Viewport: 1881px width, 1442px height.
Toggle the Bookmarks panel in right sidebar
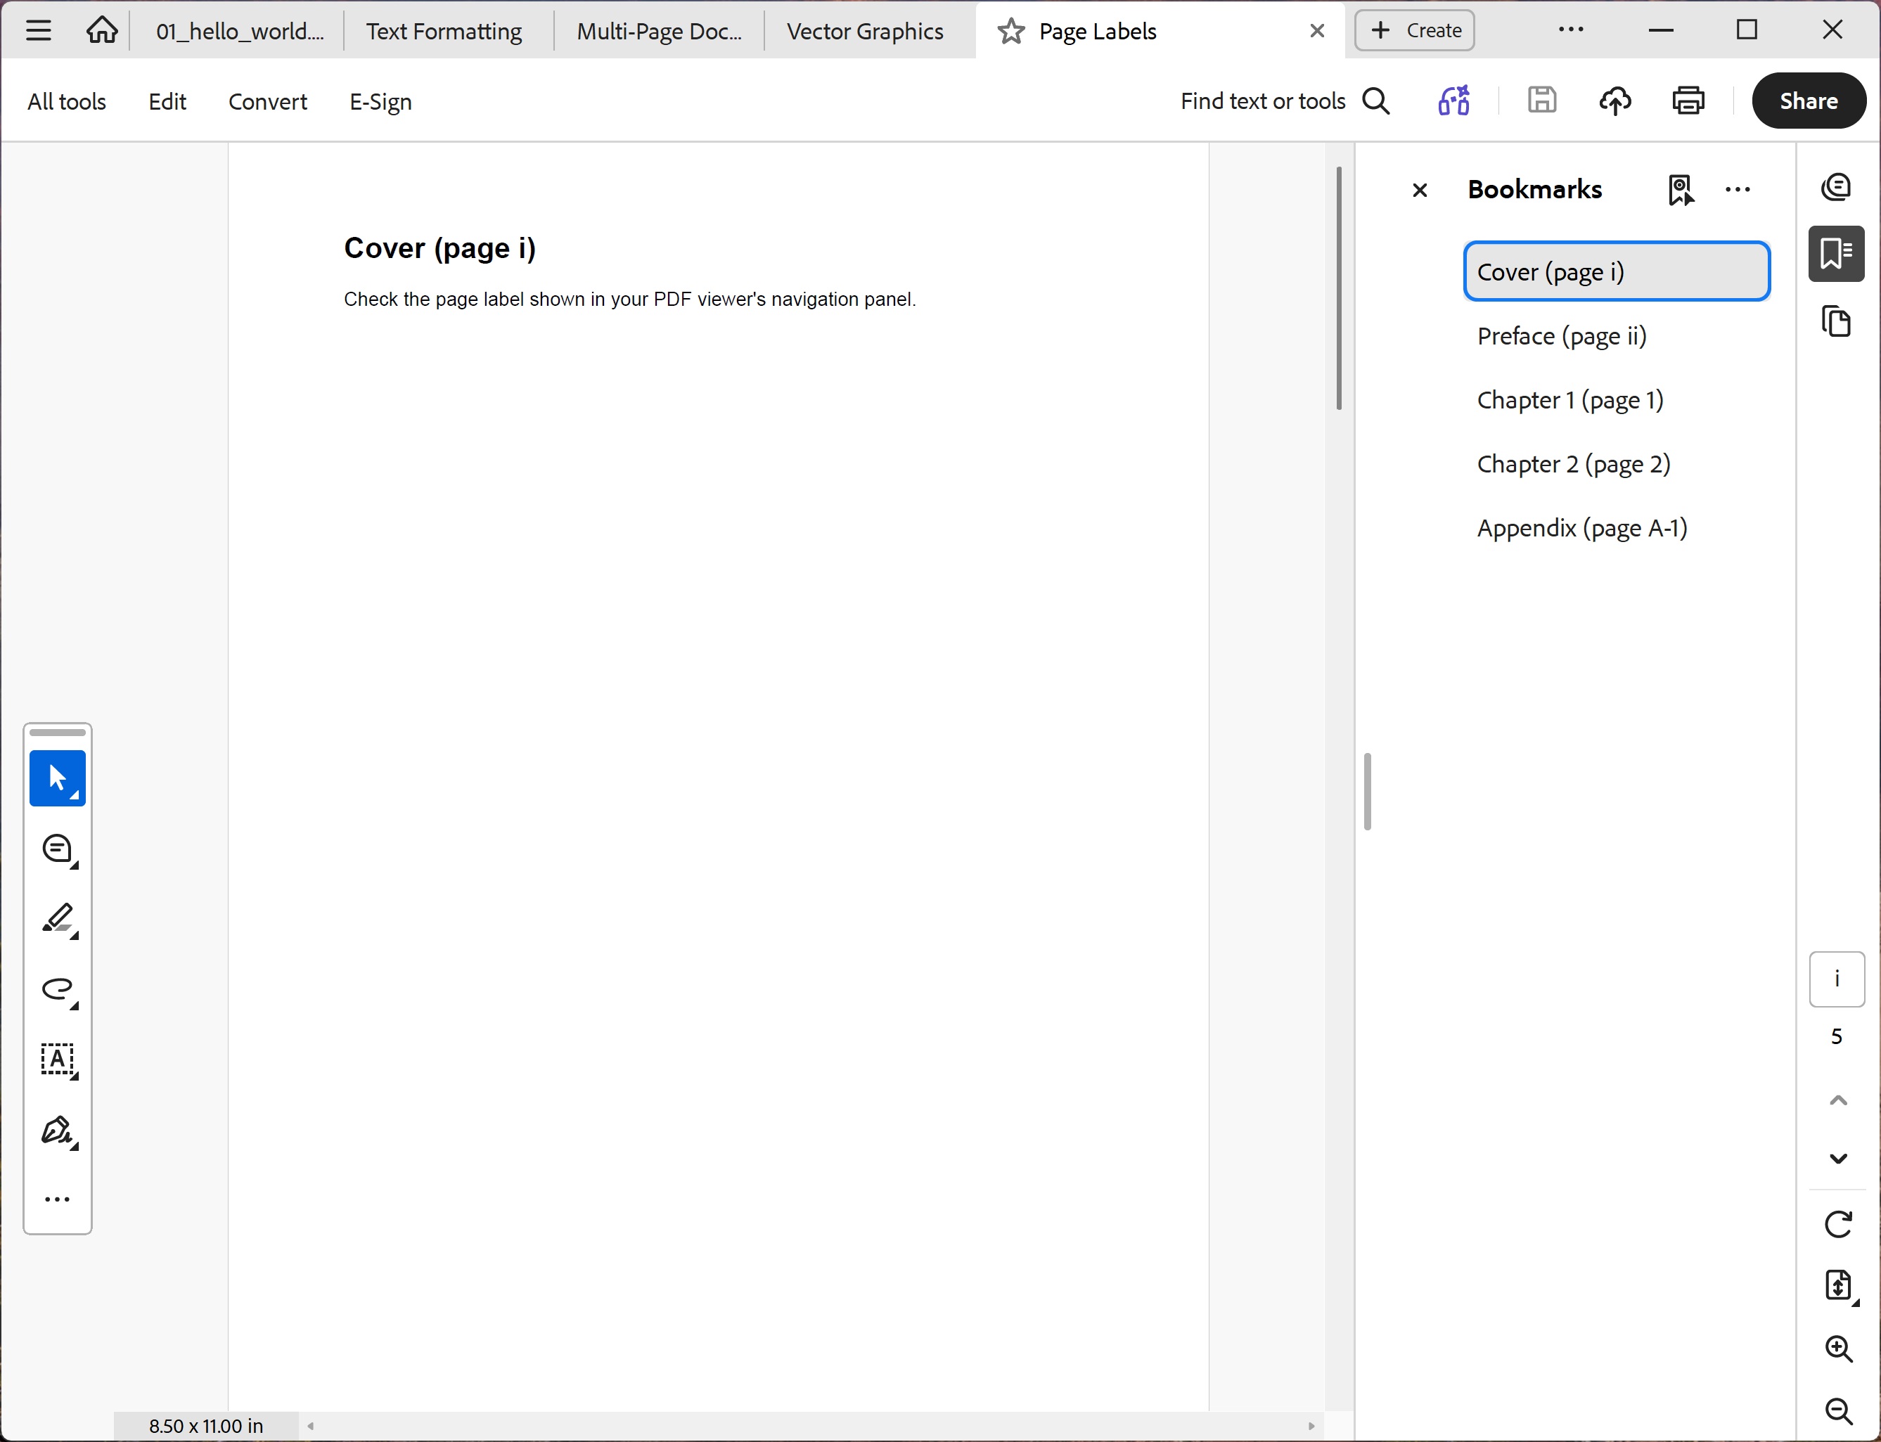coord(1837,253)
